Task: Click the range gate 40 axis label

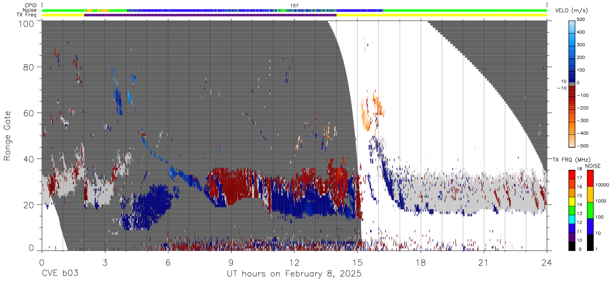Action: point(28,159)
